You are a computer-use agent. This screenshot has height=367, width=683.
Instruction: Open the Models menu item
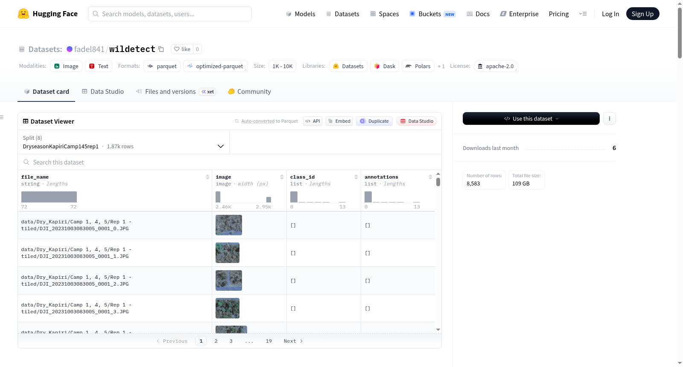pyautogui.click(x=301, y=14)
